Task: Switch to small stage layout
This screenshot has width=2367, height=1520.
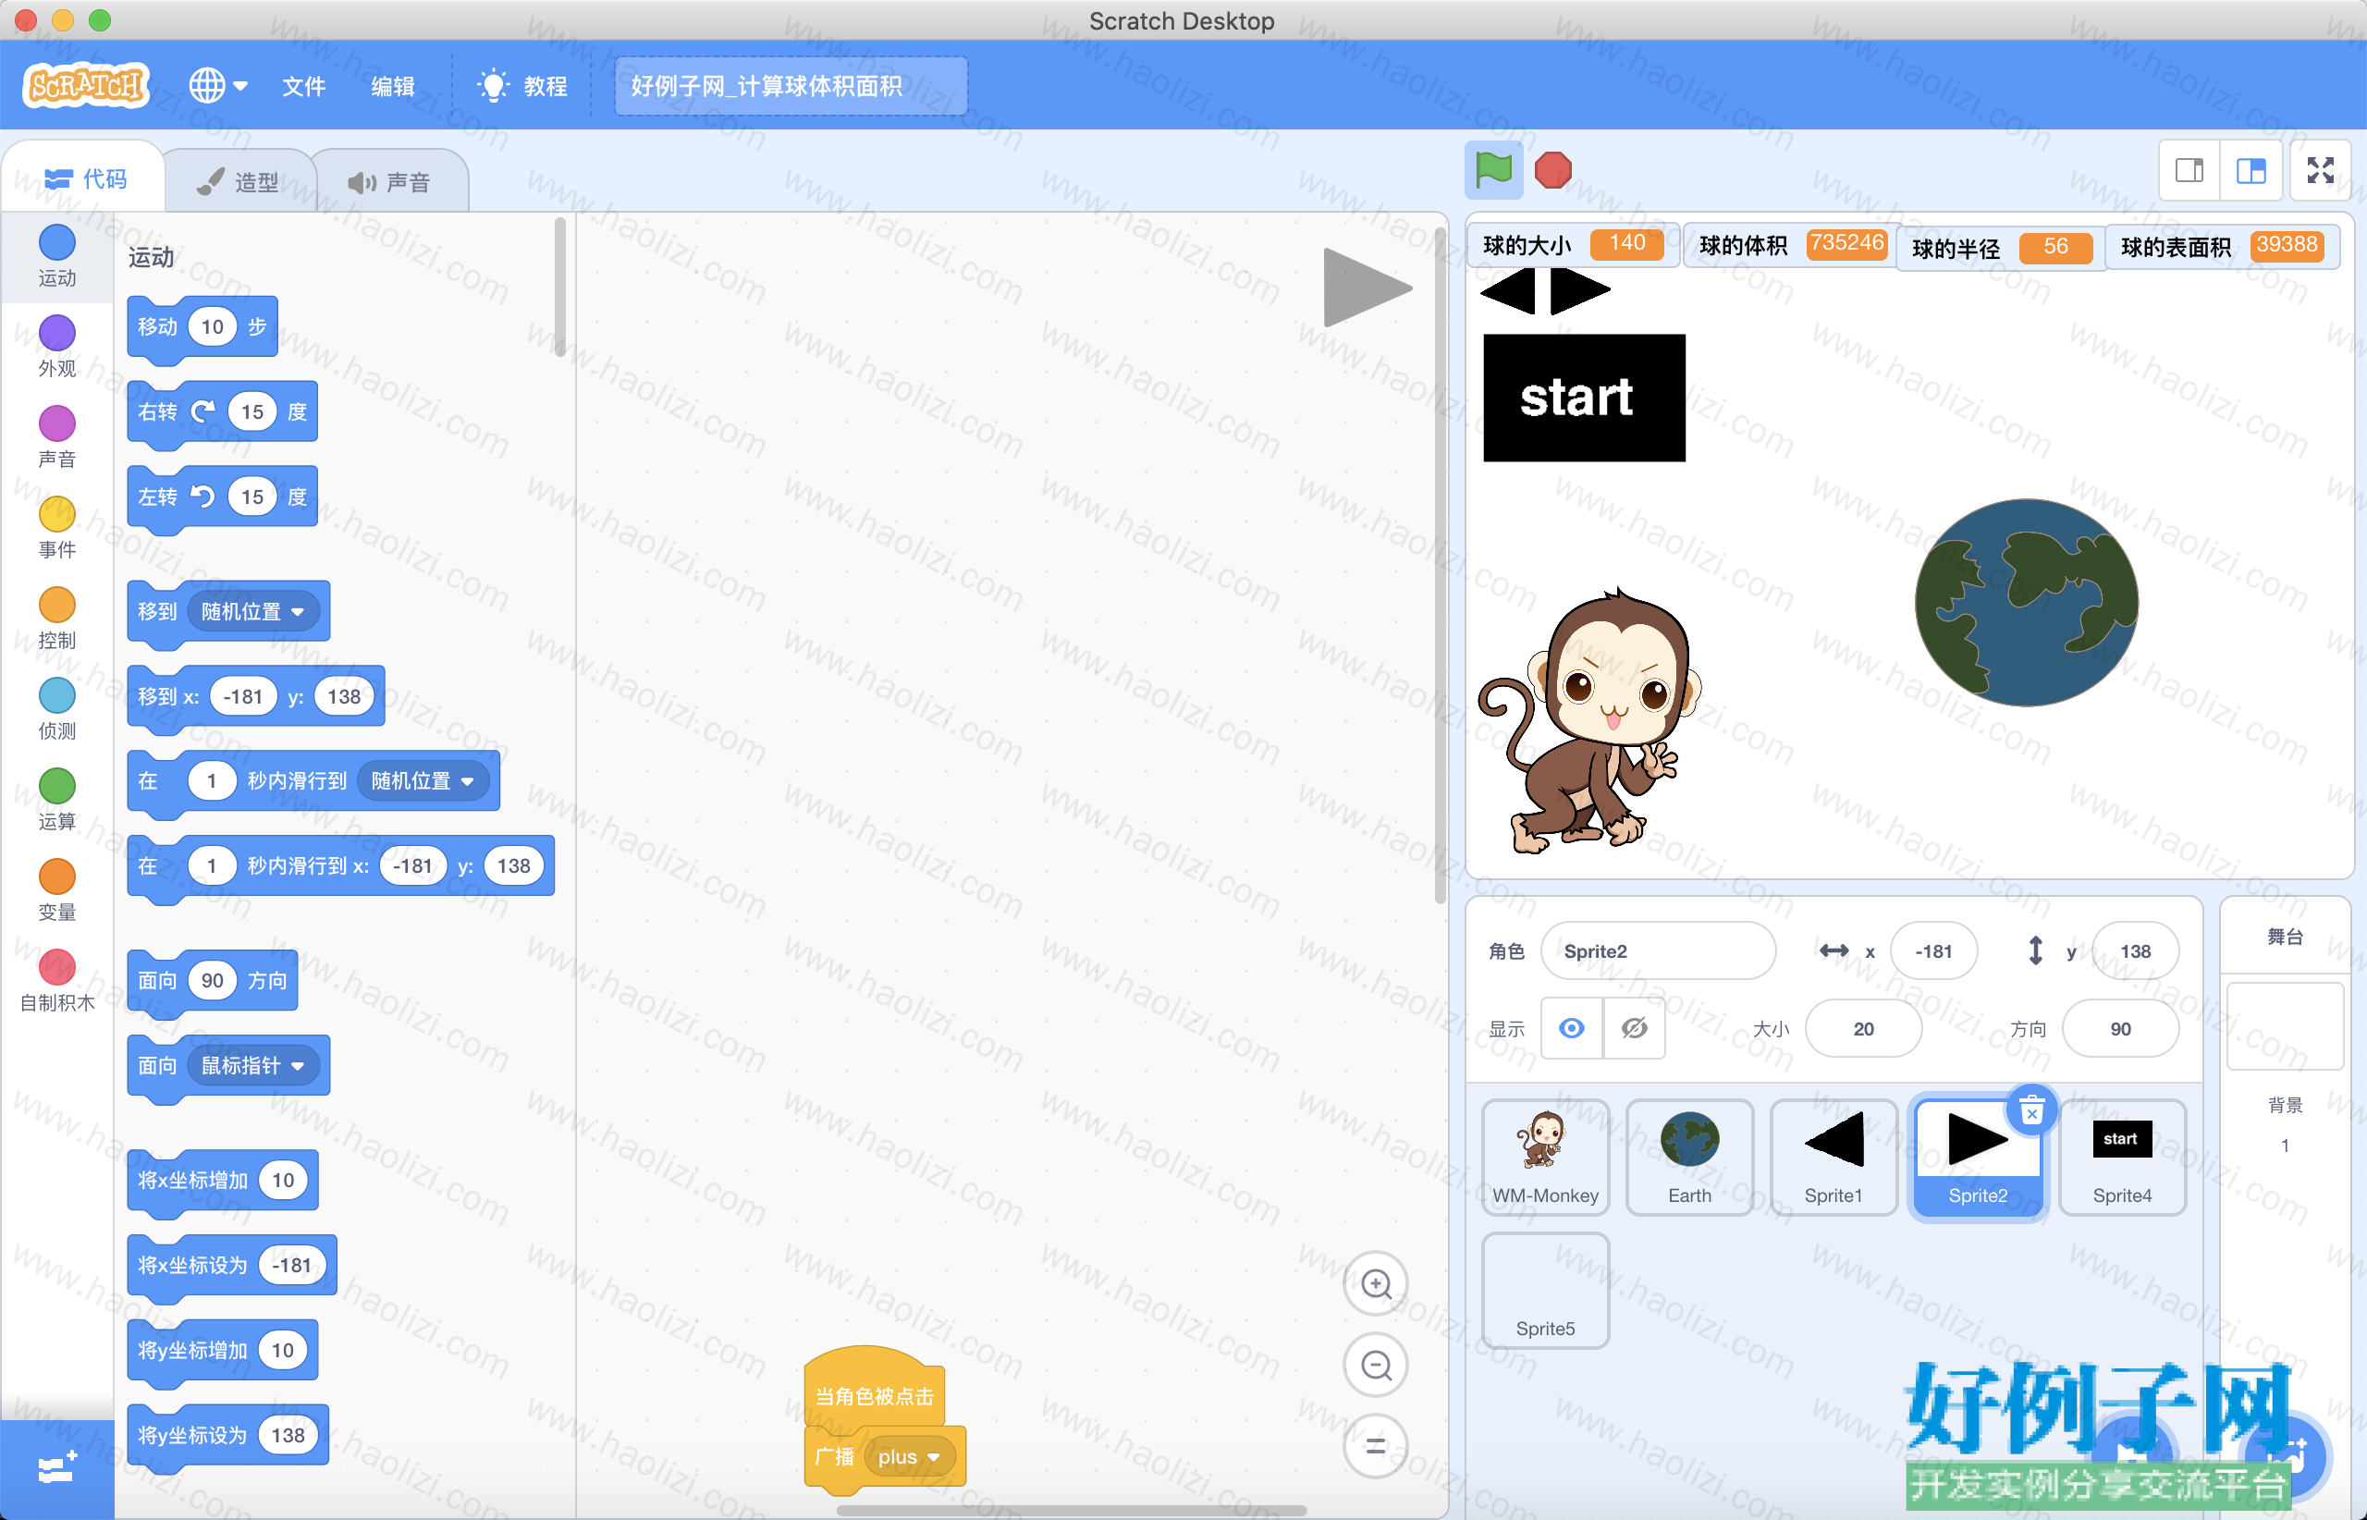Action: click(2189, 171)
